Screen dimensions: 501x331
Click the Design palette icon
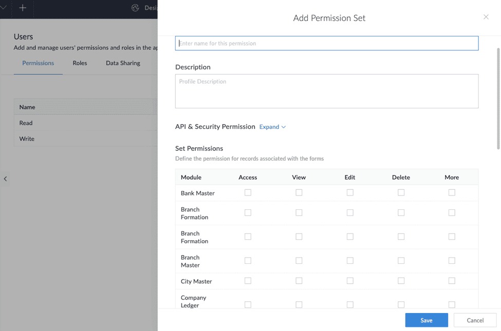coord(135,8)
